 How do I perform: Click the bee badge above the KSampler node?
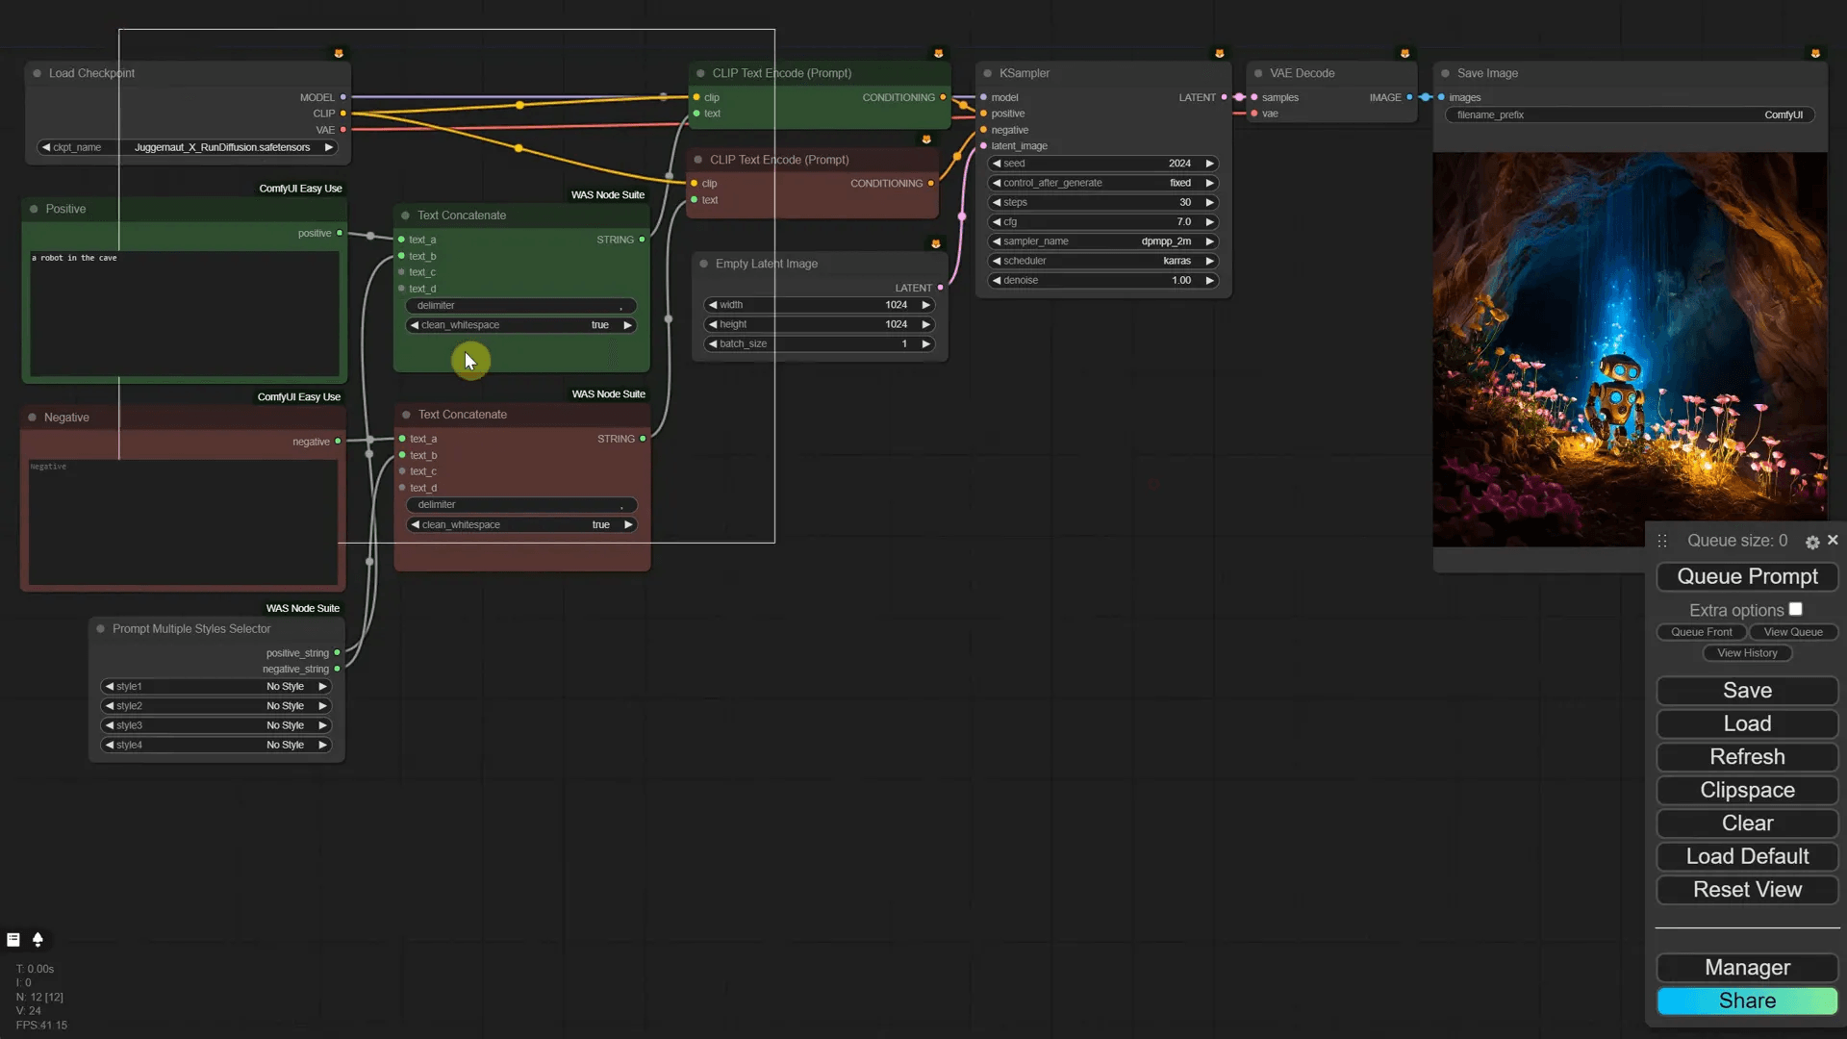[x=1220, y=53]
